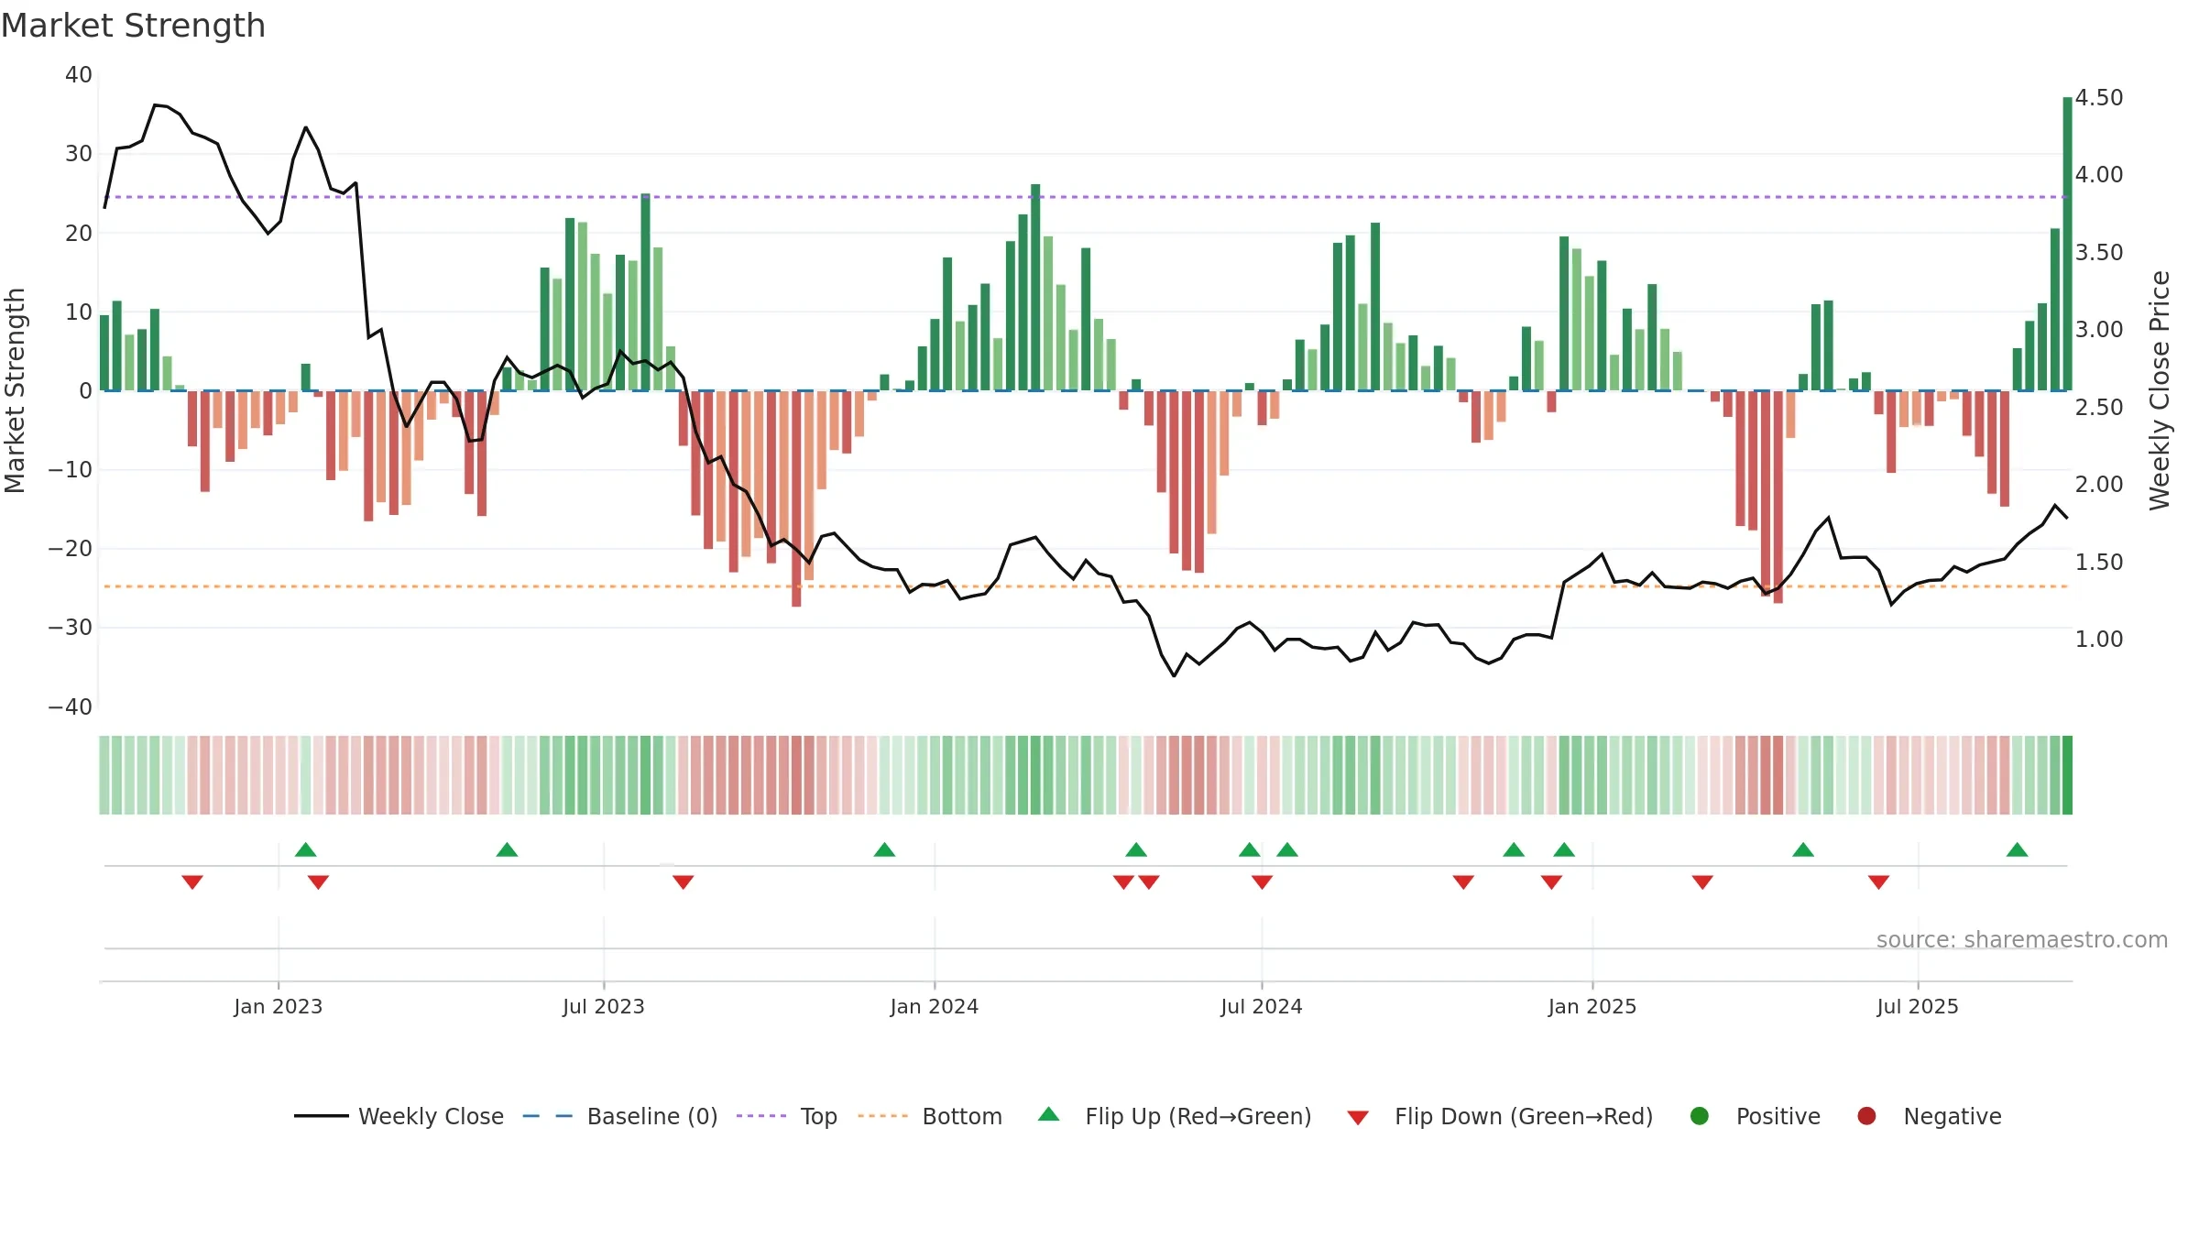
Task: Click the purple dotted Top legend sample
Action: click(x=761, y=1116)
